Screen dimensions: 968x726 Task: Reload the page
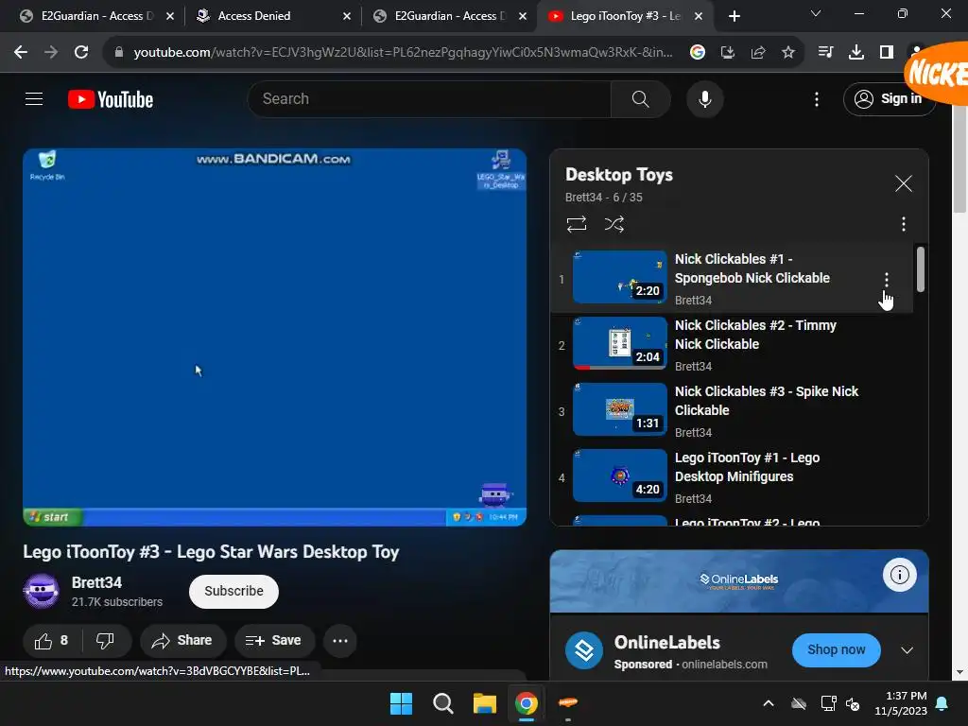click(x=81, y=53)
